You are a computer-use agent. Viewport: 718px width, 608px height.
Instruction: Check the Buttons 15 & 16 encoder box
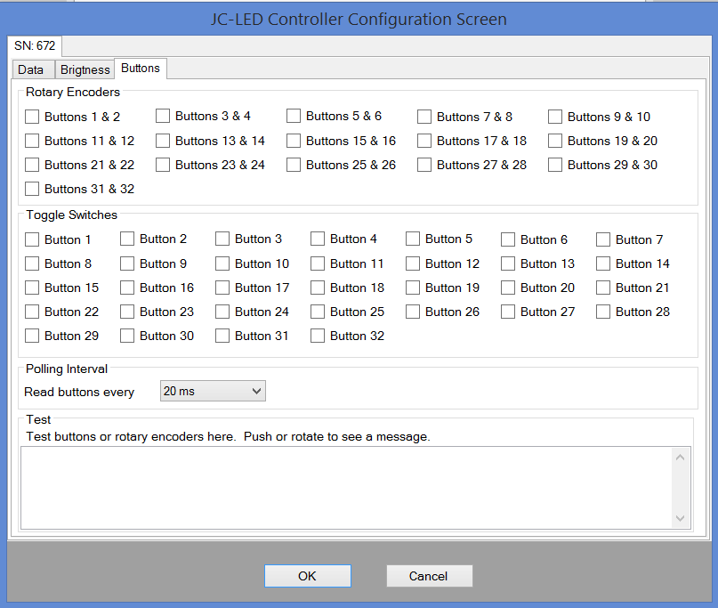(294, 141)
